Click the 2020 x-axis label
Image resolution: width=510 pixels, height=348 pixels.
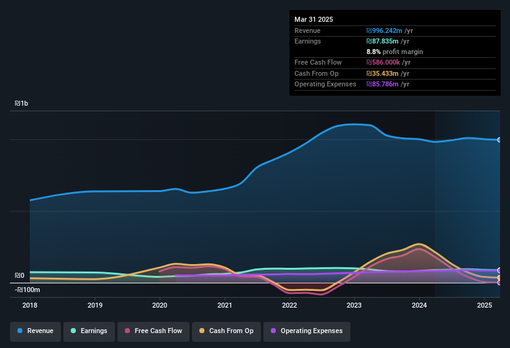160,305
